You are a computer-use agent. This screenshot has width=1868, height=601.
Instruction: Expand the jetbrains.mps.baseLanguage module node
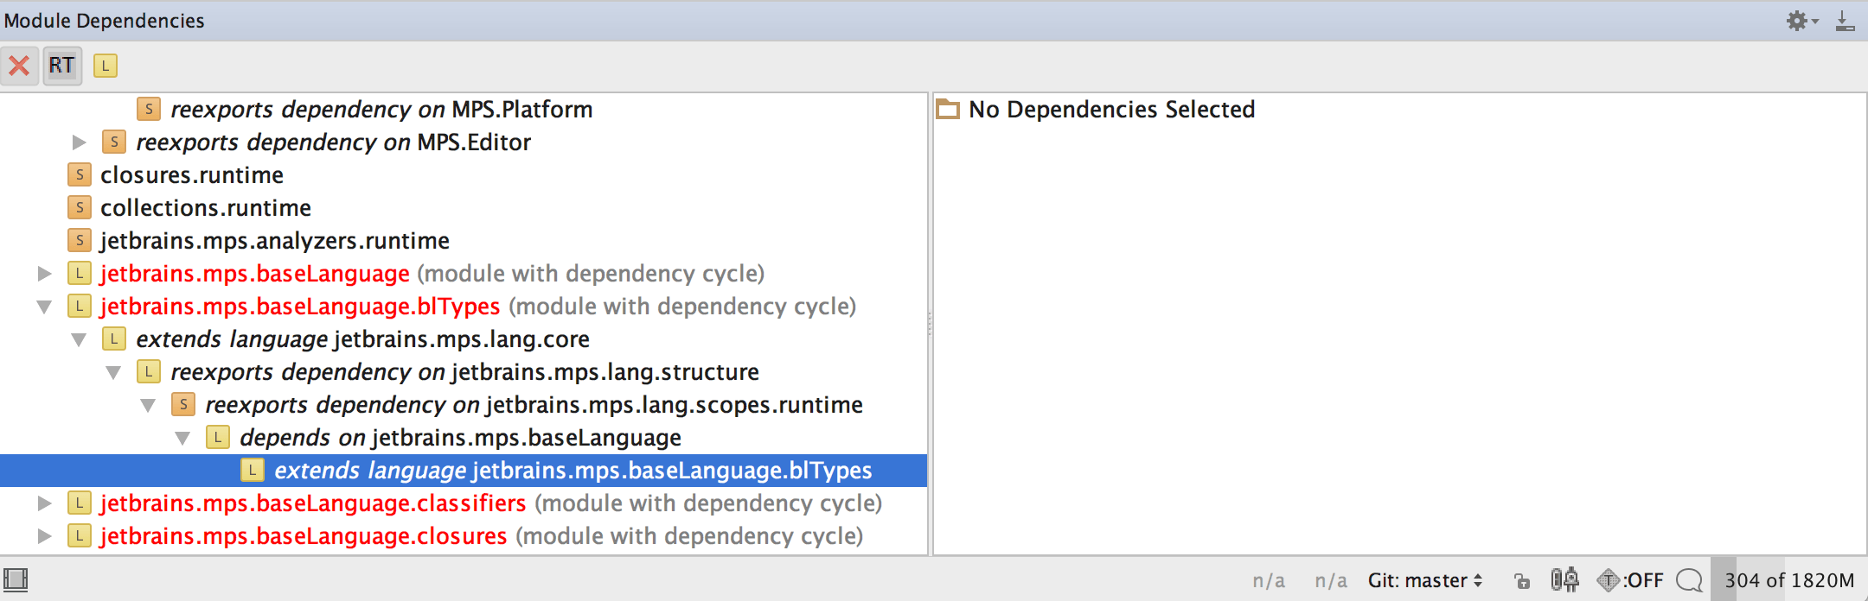click(45, 274)
